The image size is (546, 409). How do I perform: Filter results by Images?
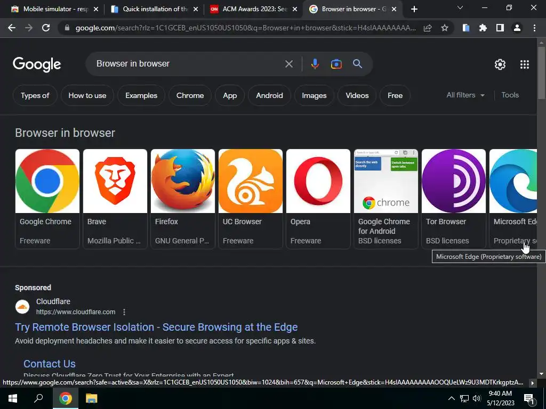coord(314,95)
